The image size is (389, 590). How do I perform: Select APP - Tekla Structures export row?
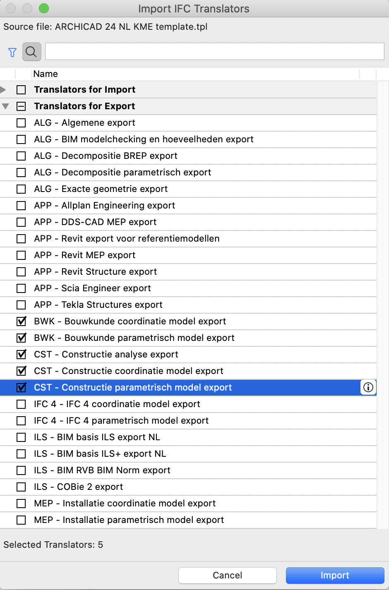click(x=188, y=305)
